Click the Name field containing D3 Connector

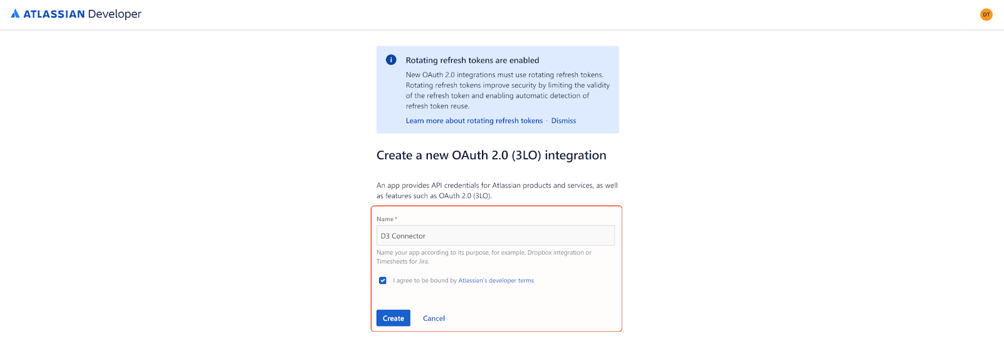point(495,236)
